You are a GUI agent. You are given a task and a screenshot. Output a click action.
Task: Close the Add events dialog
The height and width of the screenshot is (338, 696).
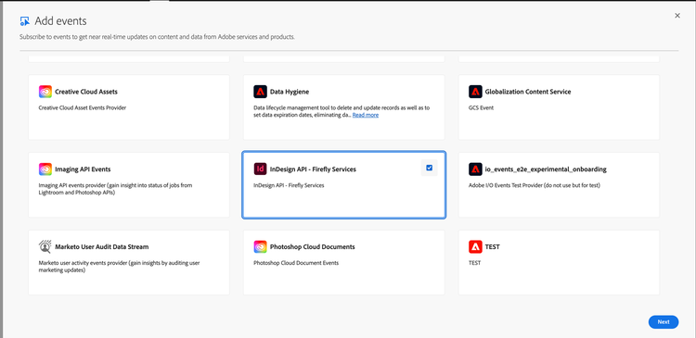677,16
